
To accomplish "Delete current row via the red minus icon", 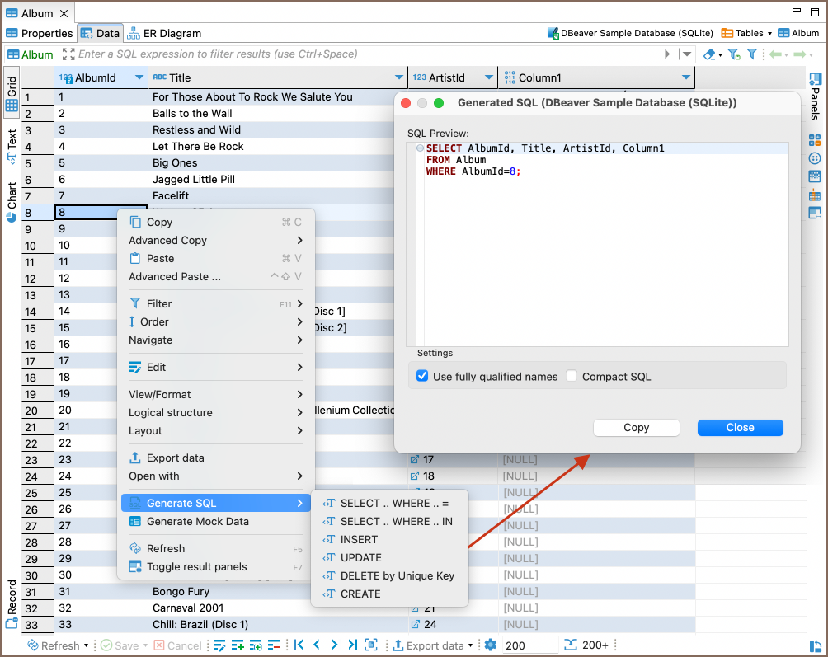I will pyautogui.click(x=272, y=645).
